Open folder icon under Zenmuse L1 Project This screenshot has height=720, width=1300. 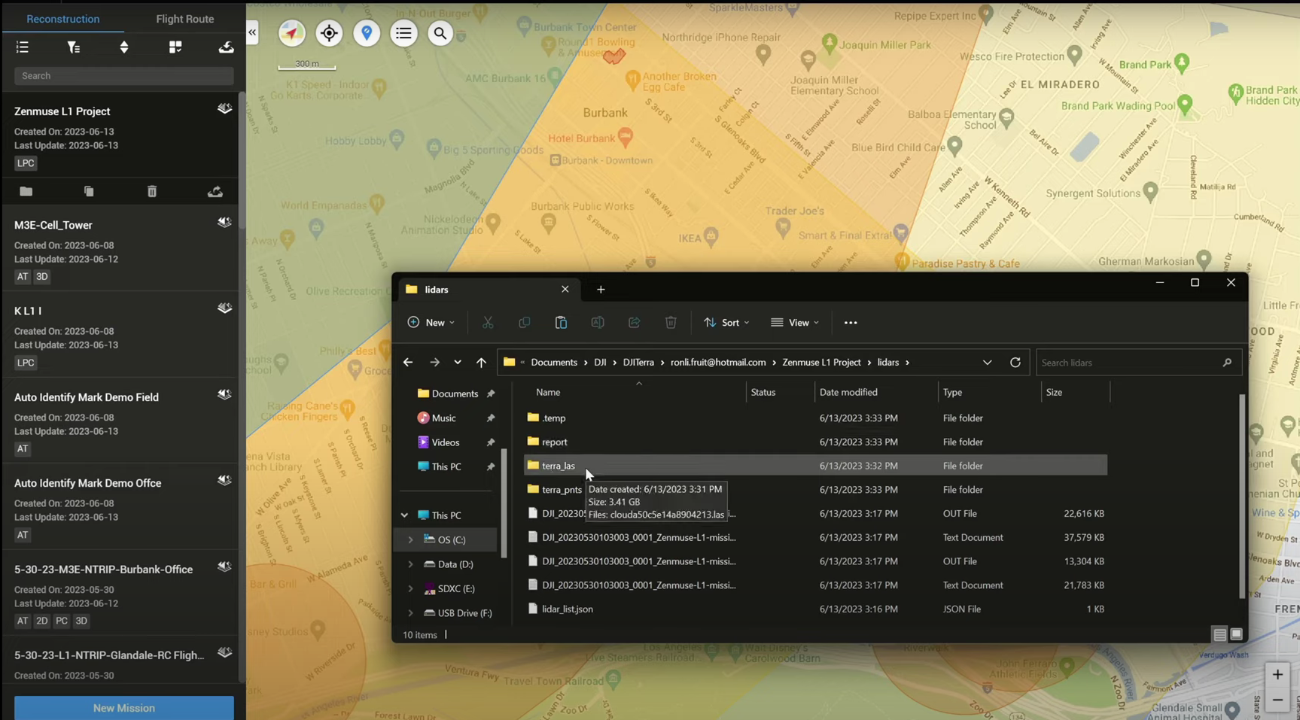[26, 192]
